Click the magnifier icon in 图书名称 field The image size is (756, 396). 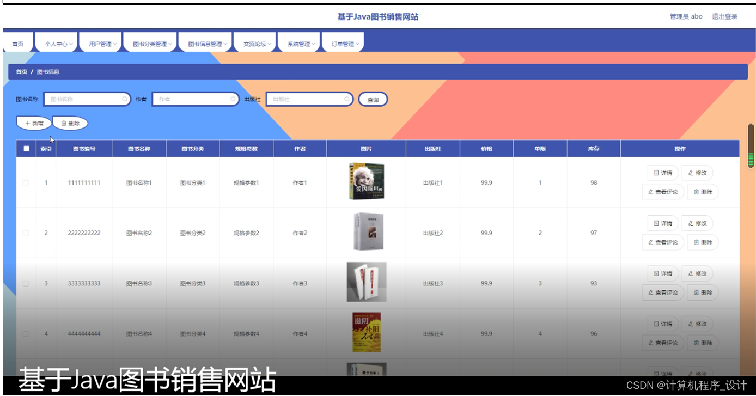click(x=125, y=99)
